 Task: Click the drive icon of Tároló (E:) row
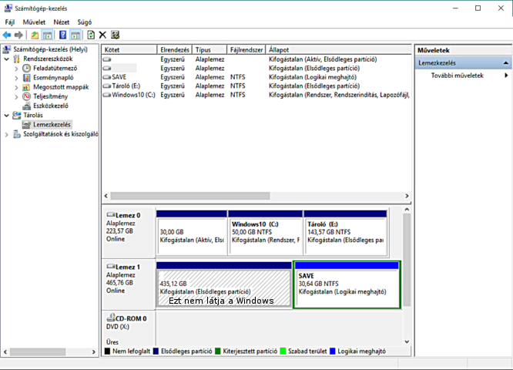(106, 86)
